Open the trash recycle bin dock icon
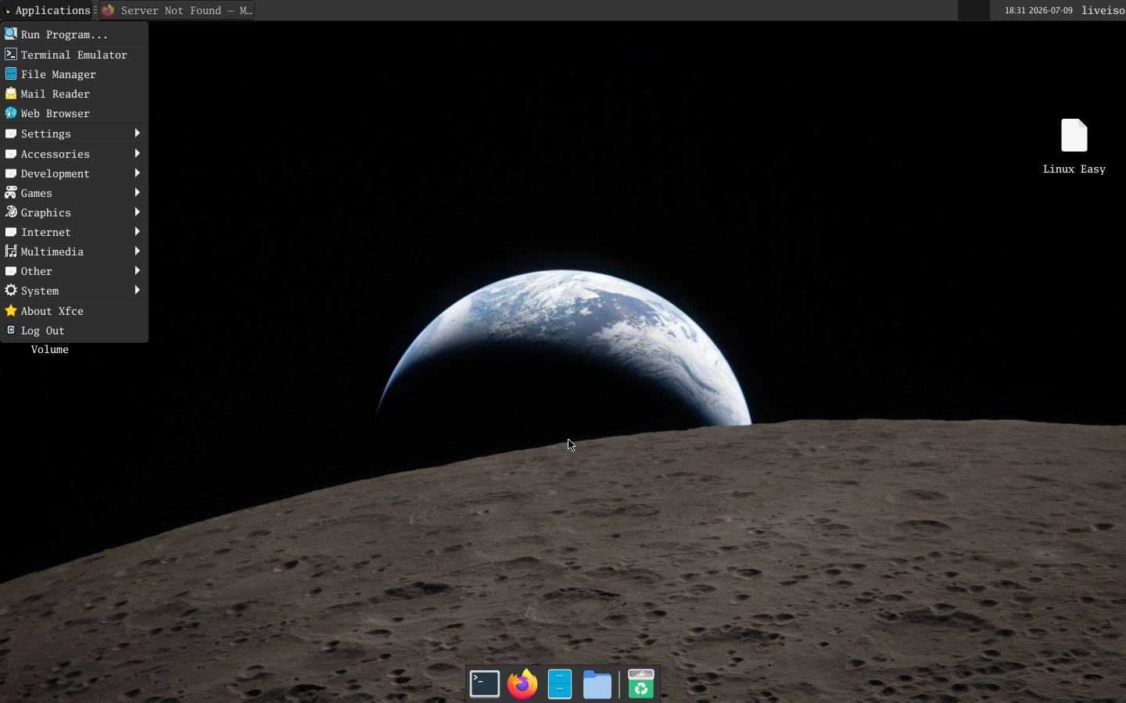 pos(641,684)
